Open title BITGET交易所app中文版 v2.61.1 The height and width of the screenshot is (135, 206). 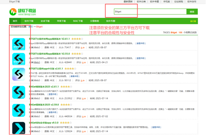[46, 69]
